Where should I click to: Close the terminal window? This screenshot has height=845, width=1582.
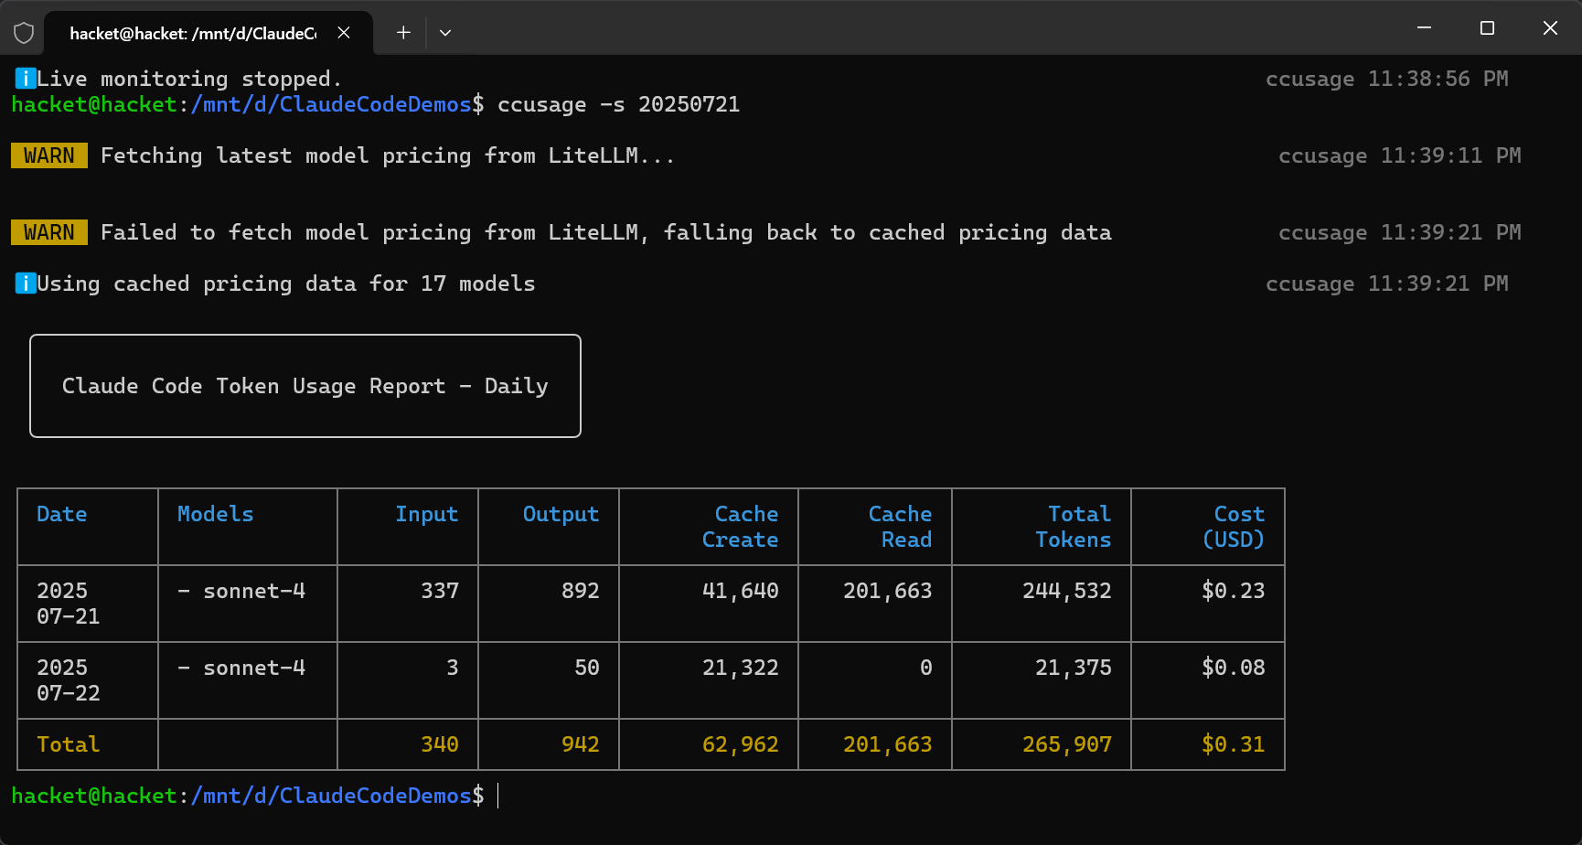(1550, 28)
